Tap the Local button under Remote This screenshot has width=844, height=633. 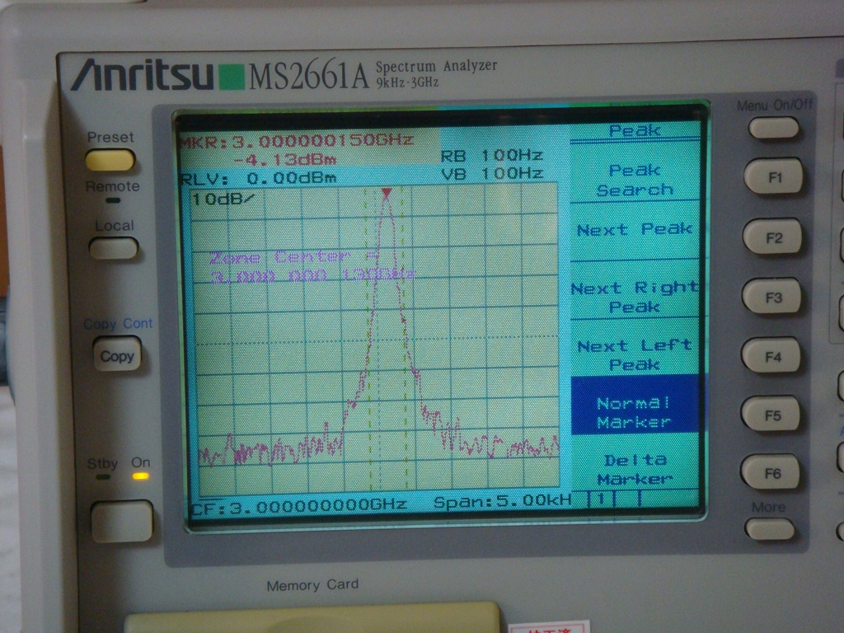tap(114, 248)
